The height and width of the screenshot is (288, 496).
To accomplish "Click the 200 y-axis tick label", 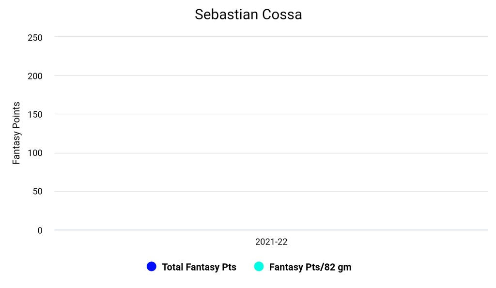I will point(36,76).
